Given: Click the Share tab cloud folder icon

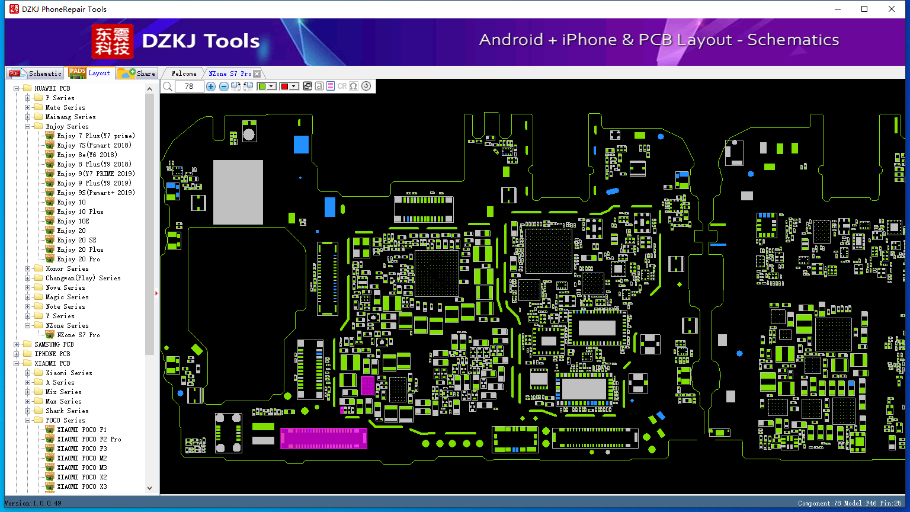Looking at the screenshot, I should (x=126, y=73).
